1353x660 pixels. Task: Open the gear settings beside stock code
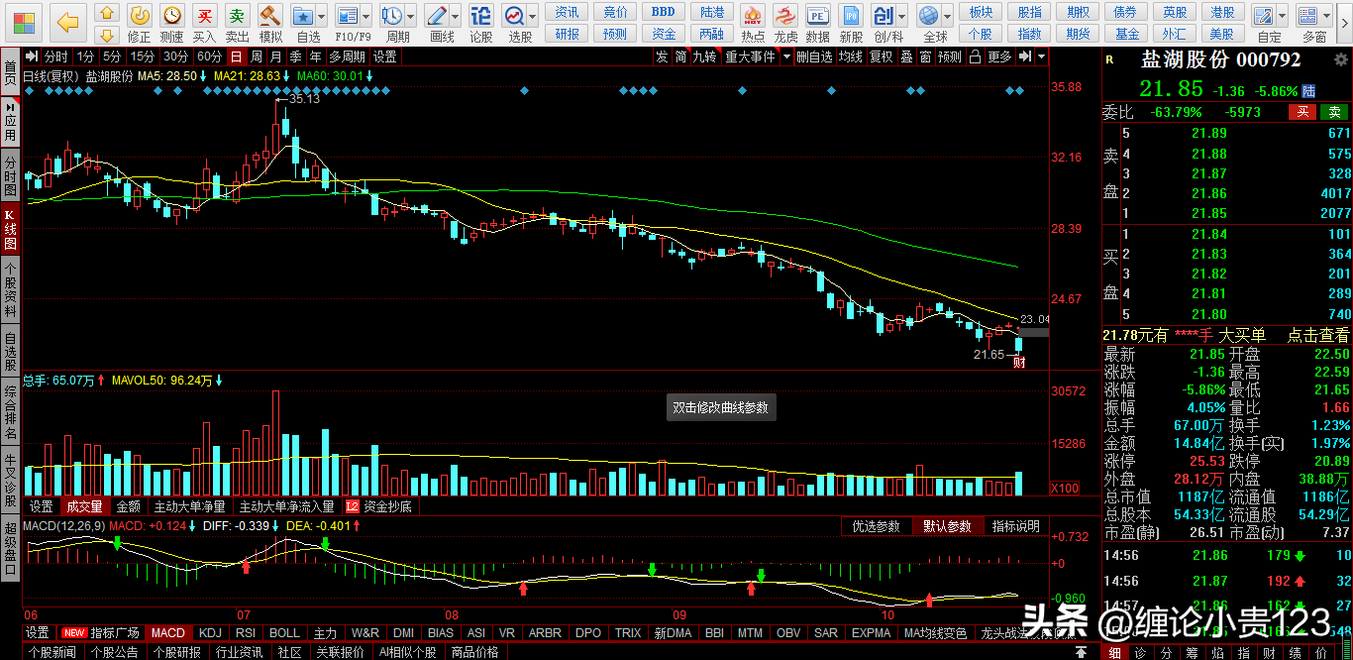[1340, 60]
